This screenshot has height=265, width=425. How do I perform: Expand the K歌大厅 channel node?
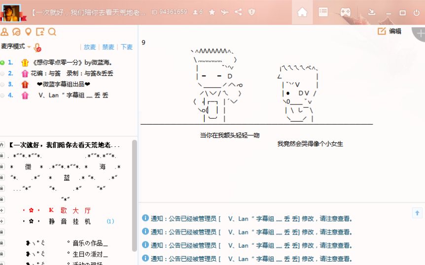(x=1, y=210)
